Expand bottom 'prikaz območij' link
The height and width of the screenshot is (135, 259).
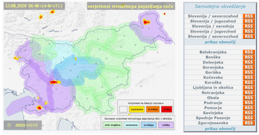(220, 129)
